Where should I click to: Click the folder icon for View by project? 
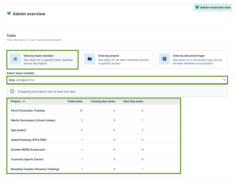coord(90,59)
